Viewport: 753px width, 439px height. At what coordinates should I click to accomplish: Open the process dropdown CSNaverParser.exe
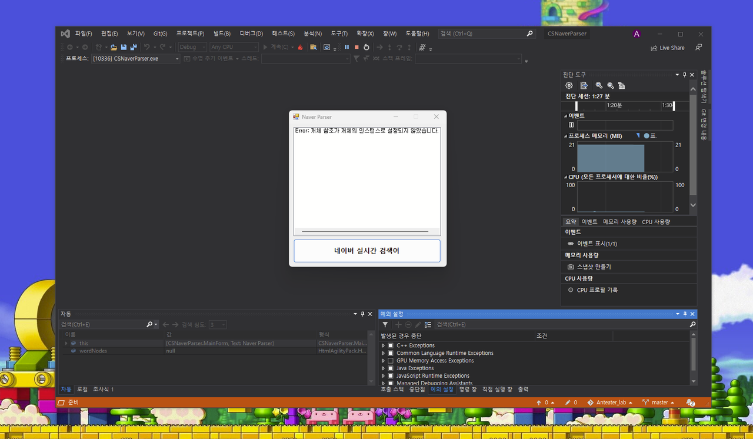click(x=136, y=59)
